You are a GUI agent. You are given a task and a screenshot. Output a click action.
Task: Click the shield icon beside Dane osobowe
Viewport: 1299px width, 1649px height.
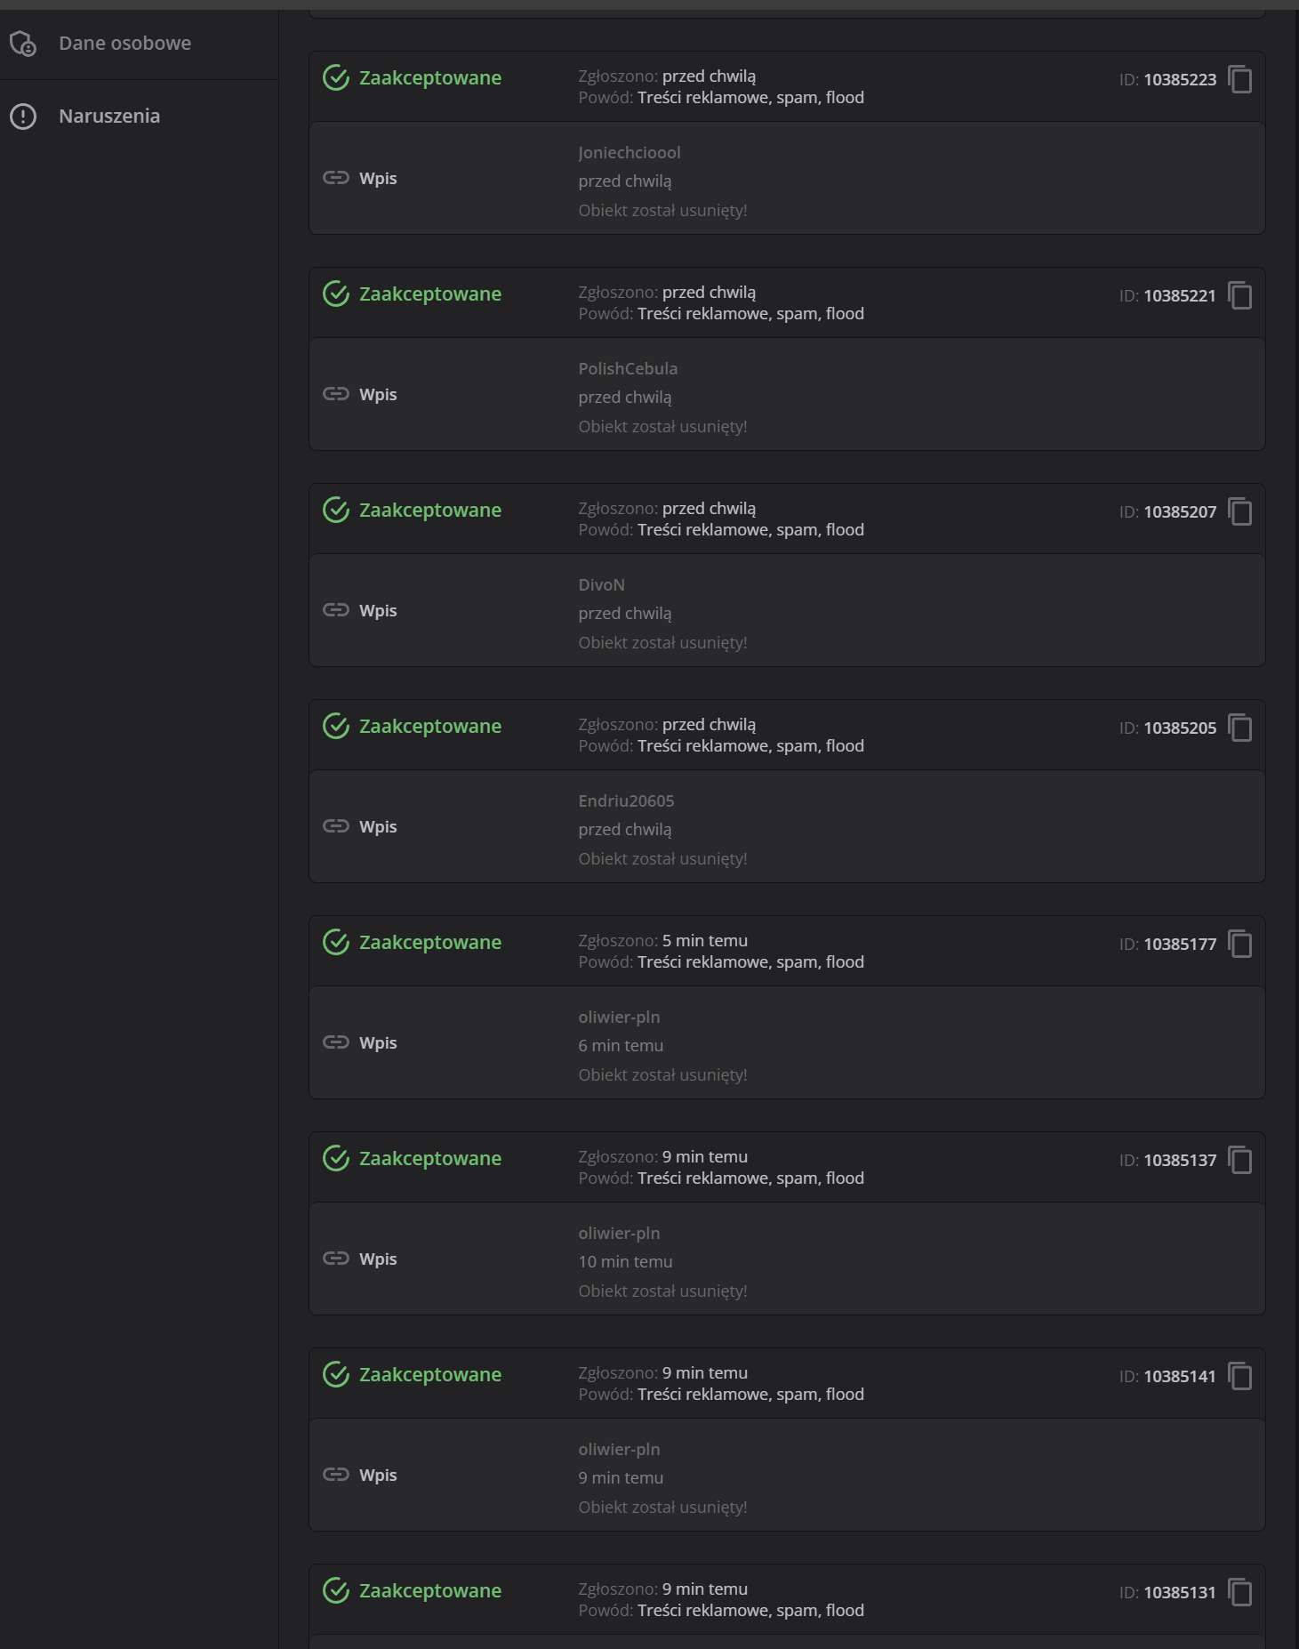(23, 43)
